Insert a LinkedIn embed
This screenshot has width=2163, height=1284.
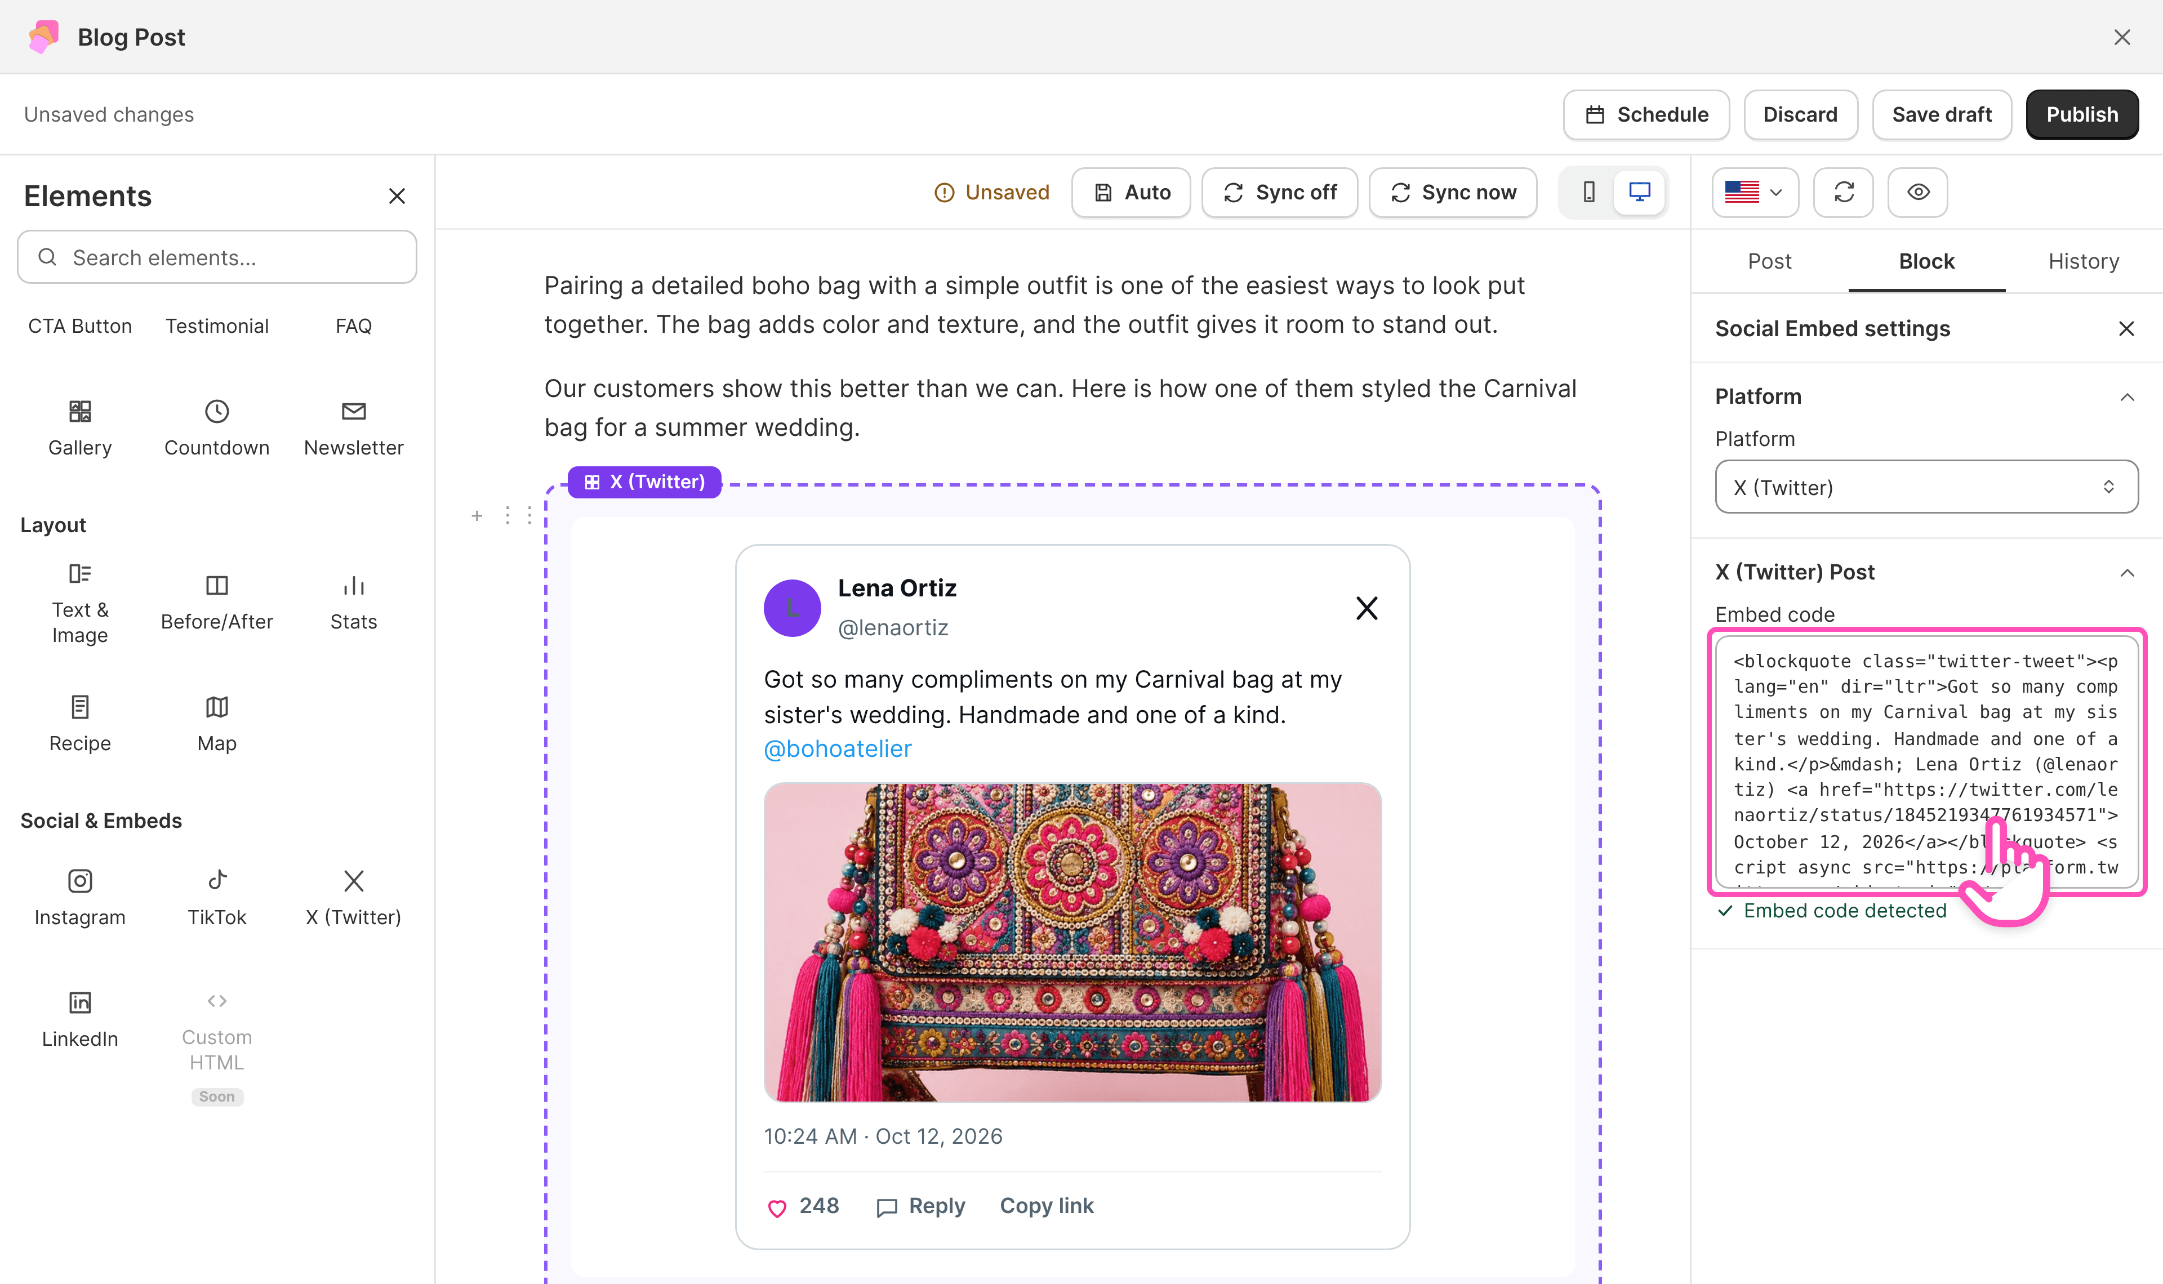[79, 1019]
